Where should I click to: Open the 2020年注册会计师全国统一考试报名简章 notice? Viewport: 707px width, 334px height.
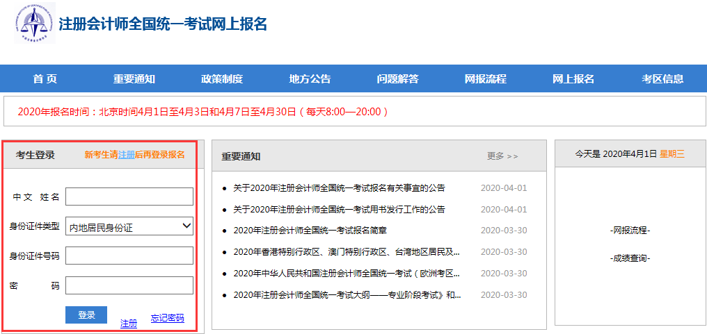coord(310,231)
